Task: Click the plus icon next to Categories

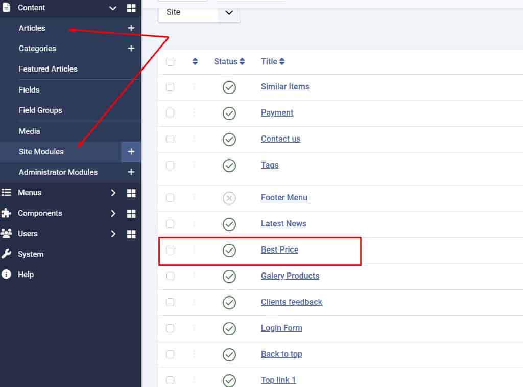Action: click(131, 49)
